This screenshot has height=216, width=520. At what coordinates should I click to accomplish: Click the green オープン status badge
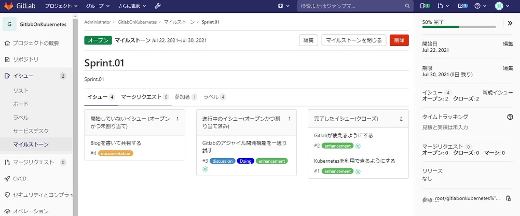[98, 40]
